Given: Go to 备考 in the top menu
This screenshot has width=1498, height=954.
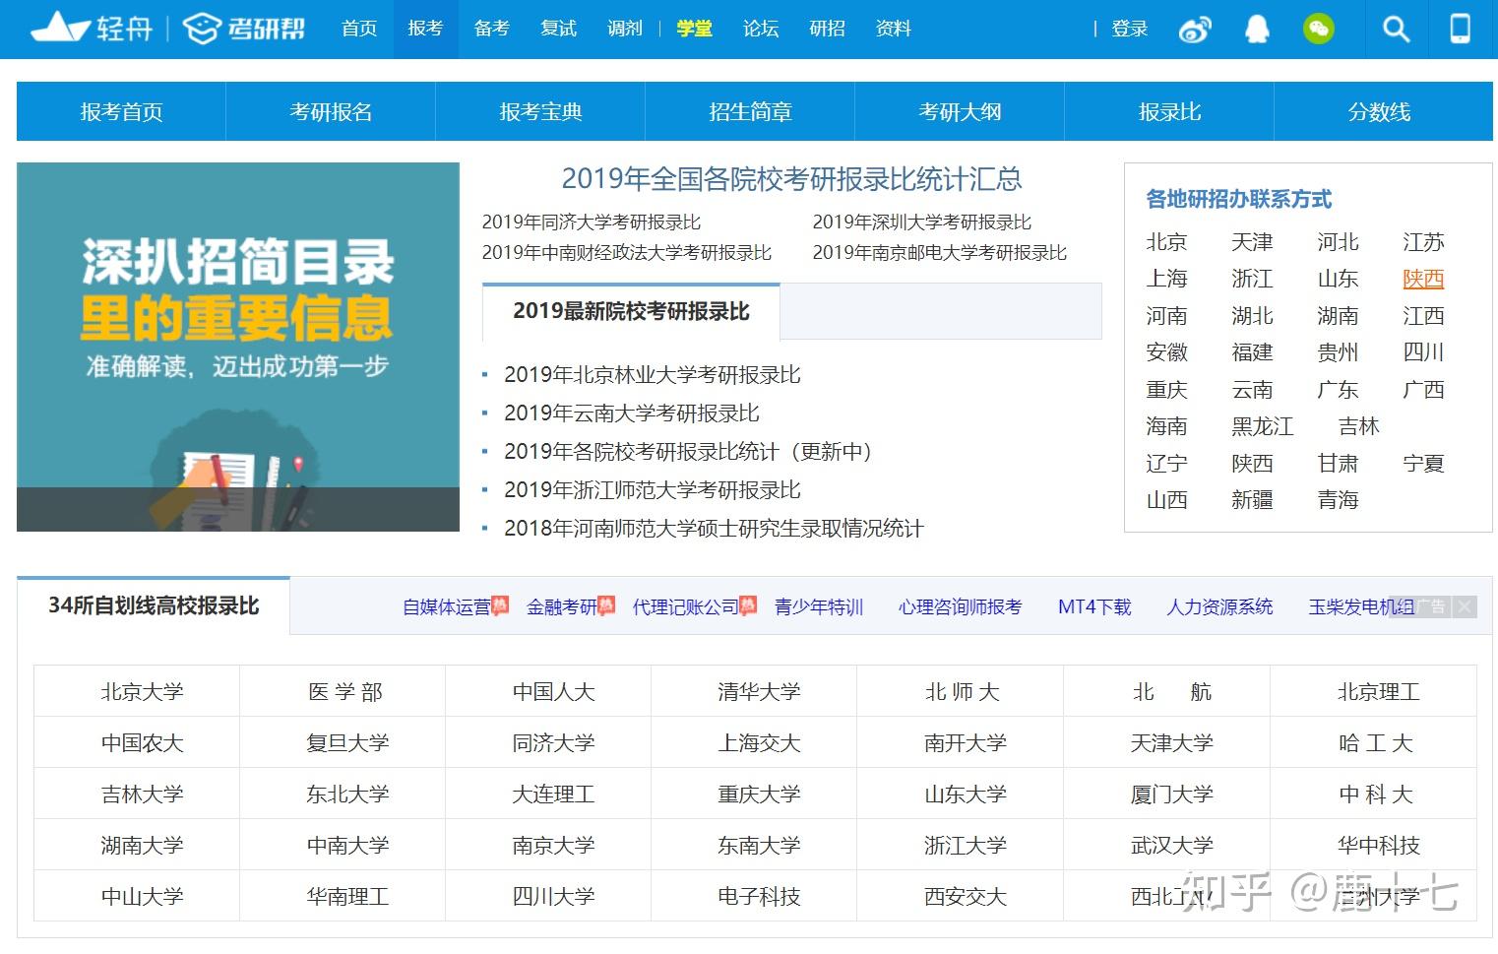Looking at the screenshot, I should coord(491,29).
